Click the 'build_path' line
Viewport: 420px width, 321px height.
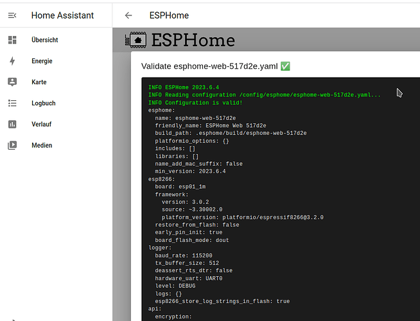click(231, 133)
